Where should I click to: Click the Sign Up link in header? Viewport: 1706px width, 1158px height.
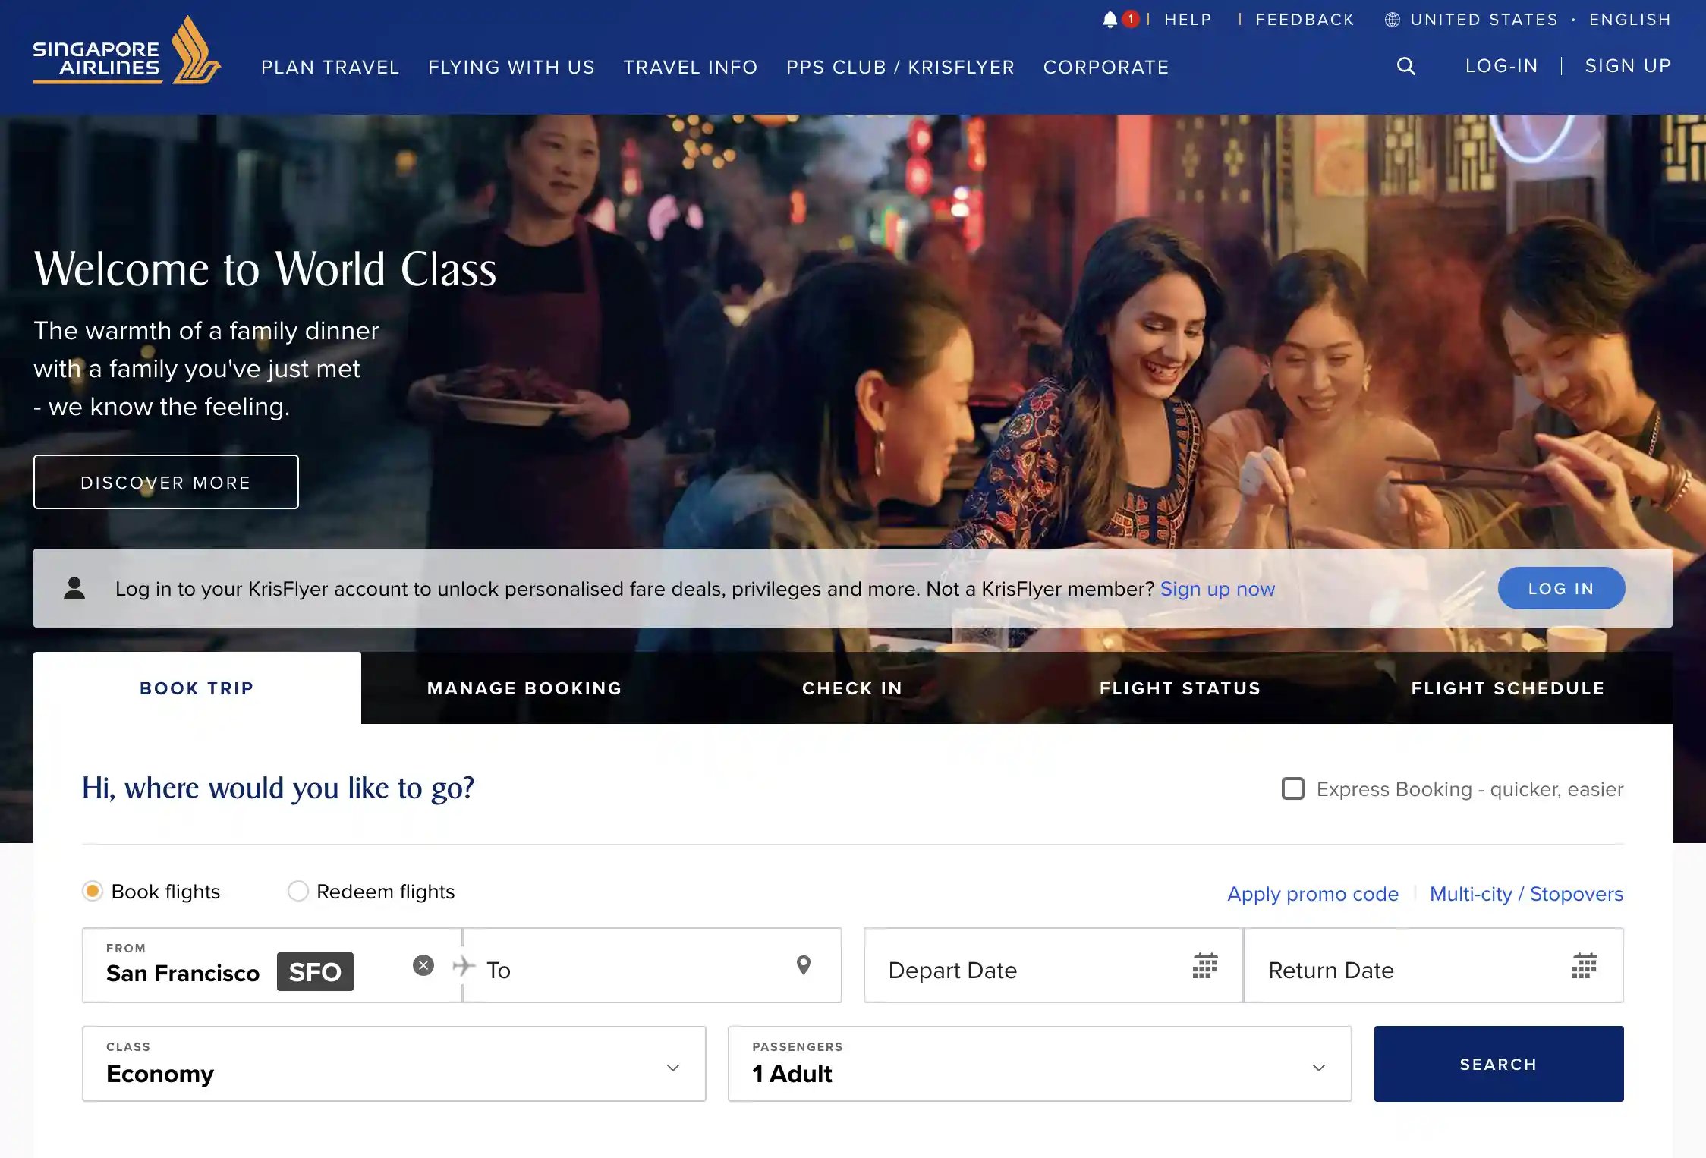pyautogui.click(x=1629, y=66)
